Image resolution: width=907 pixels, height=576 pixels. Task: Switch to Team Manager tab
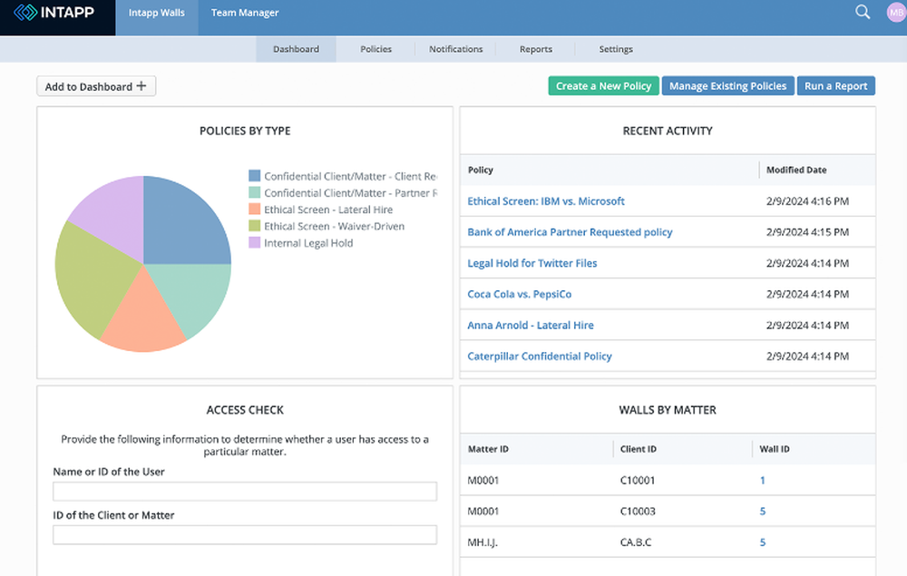(x=245, y=13)
